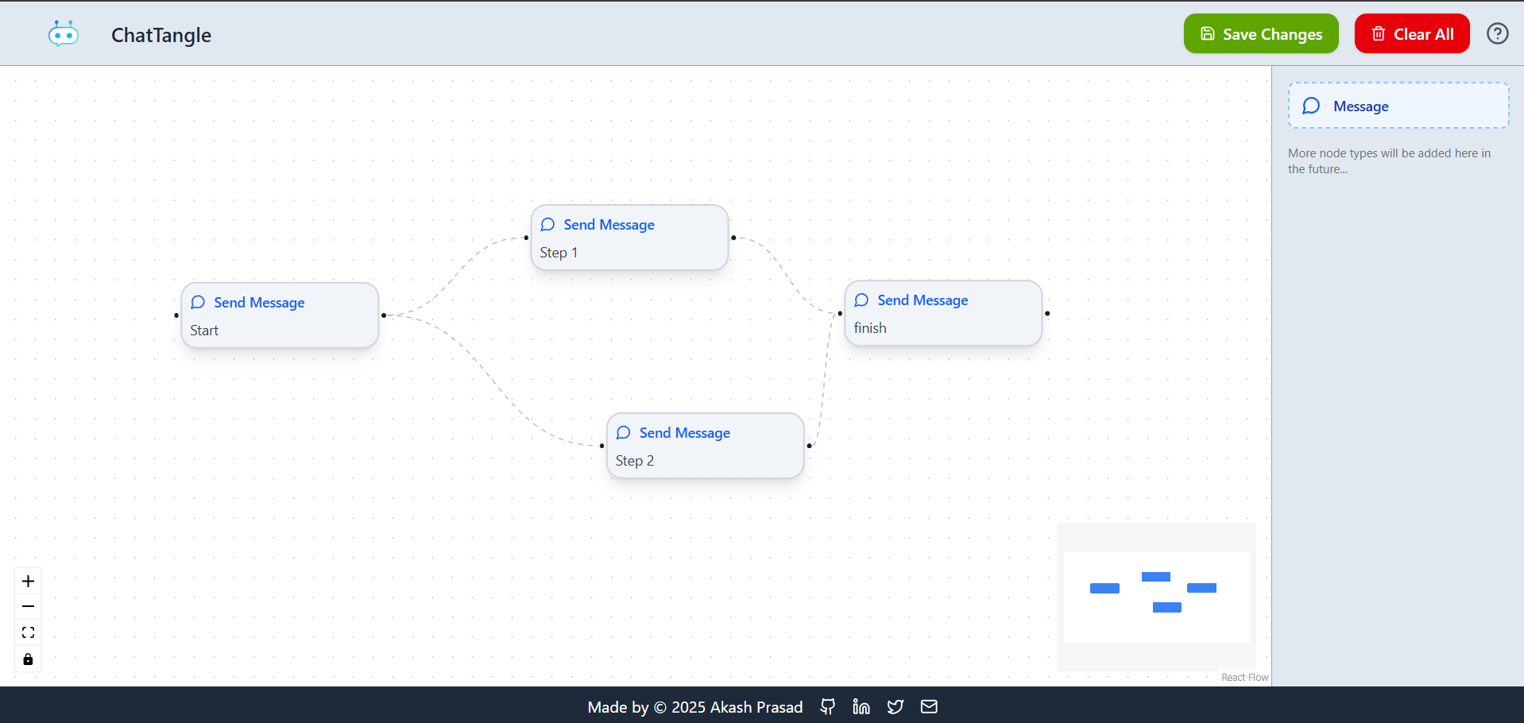Toggle canvas interactivity lock icon

28,659
